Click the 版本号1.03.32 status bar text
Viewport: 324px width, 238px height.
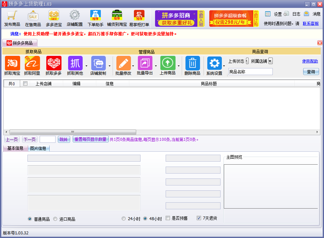pos(16,233)
